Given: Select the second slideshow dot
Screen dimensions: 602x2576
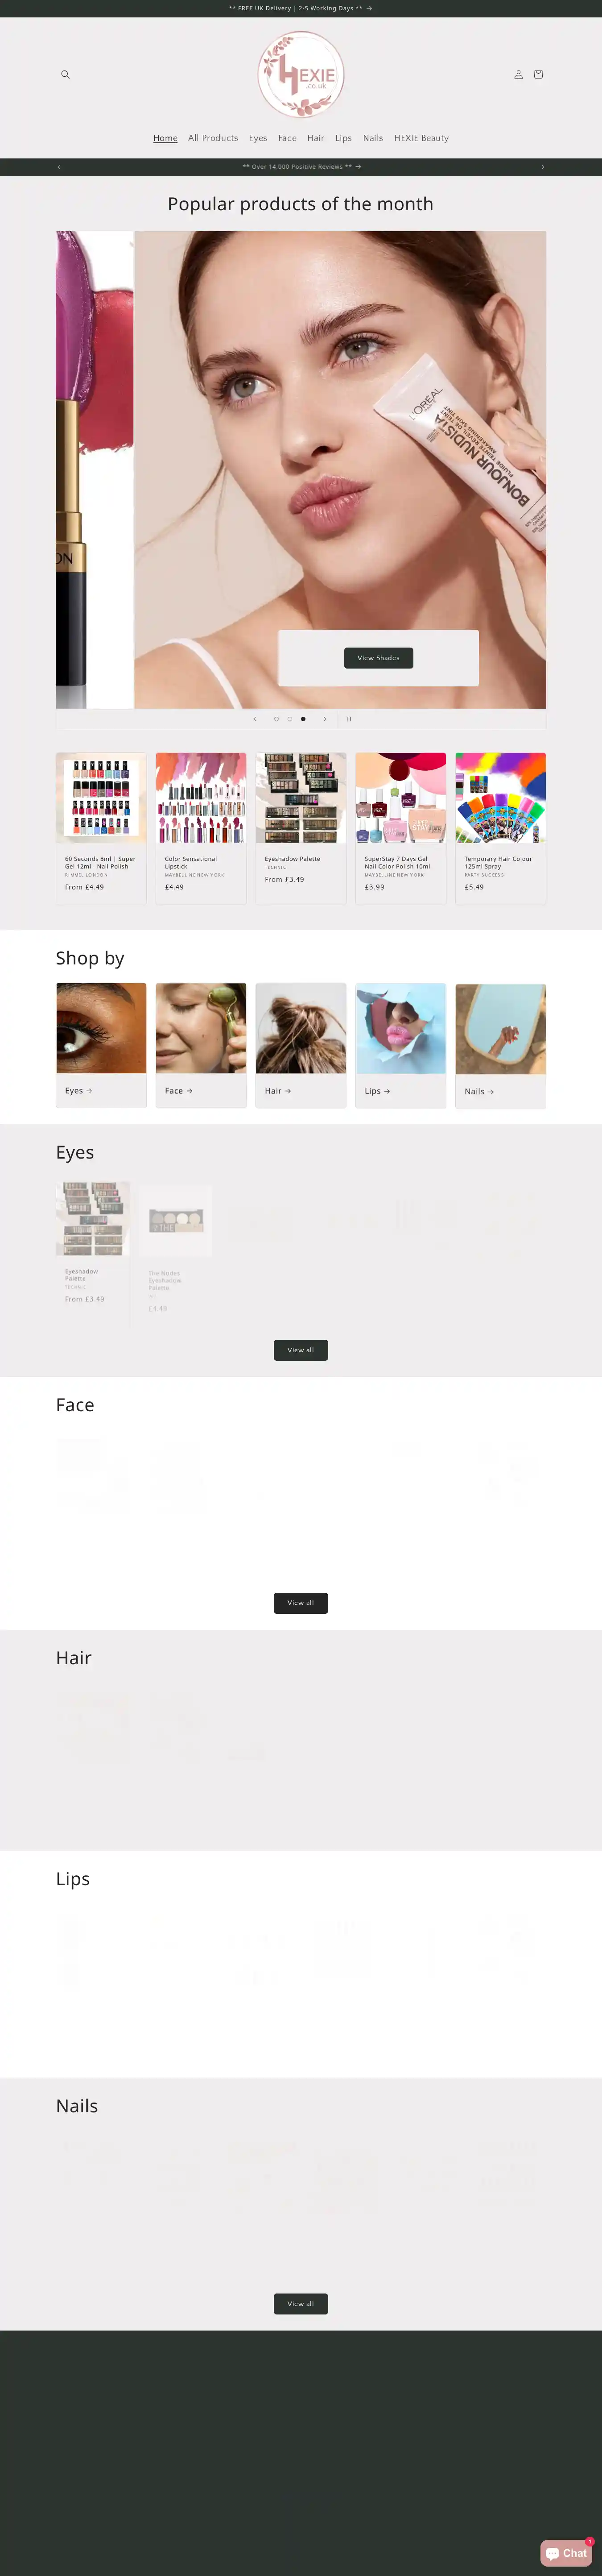Looking at the screenshot, I should click(x=290, y=719).
